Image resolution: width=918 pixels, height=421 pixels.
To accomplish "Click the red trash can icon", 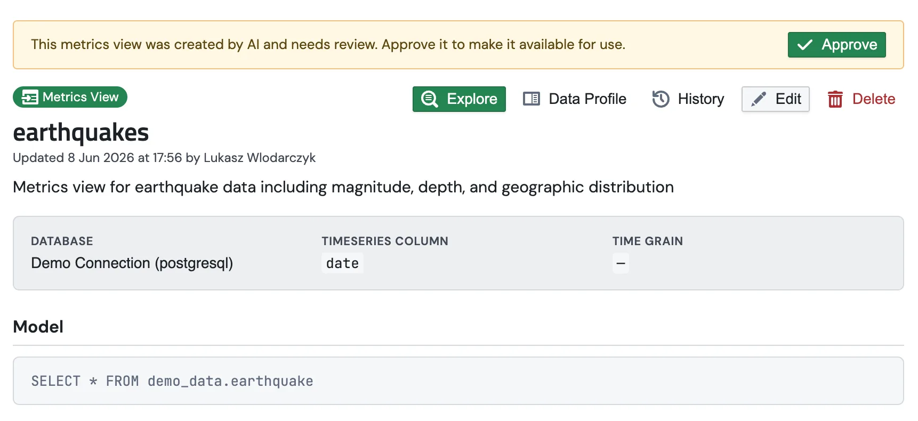I will pos(835,99).
